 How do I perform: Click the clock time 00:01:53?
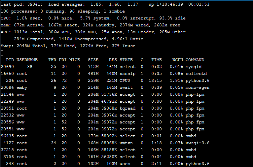click(x=199, y=4)
